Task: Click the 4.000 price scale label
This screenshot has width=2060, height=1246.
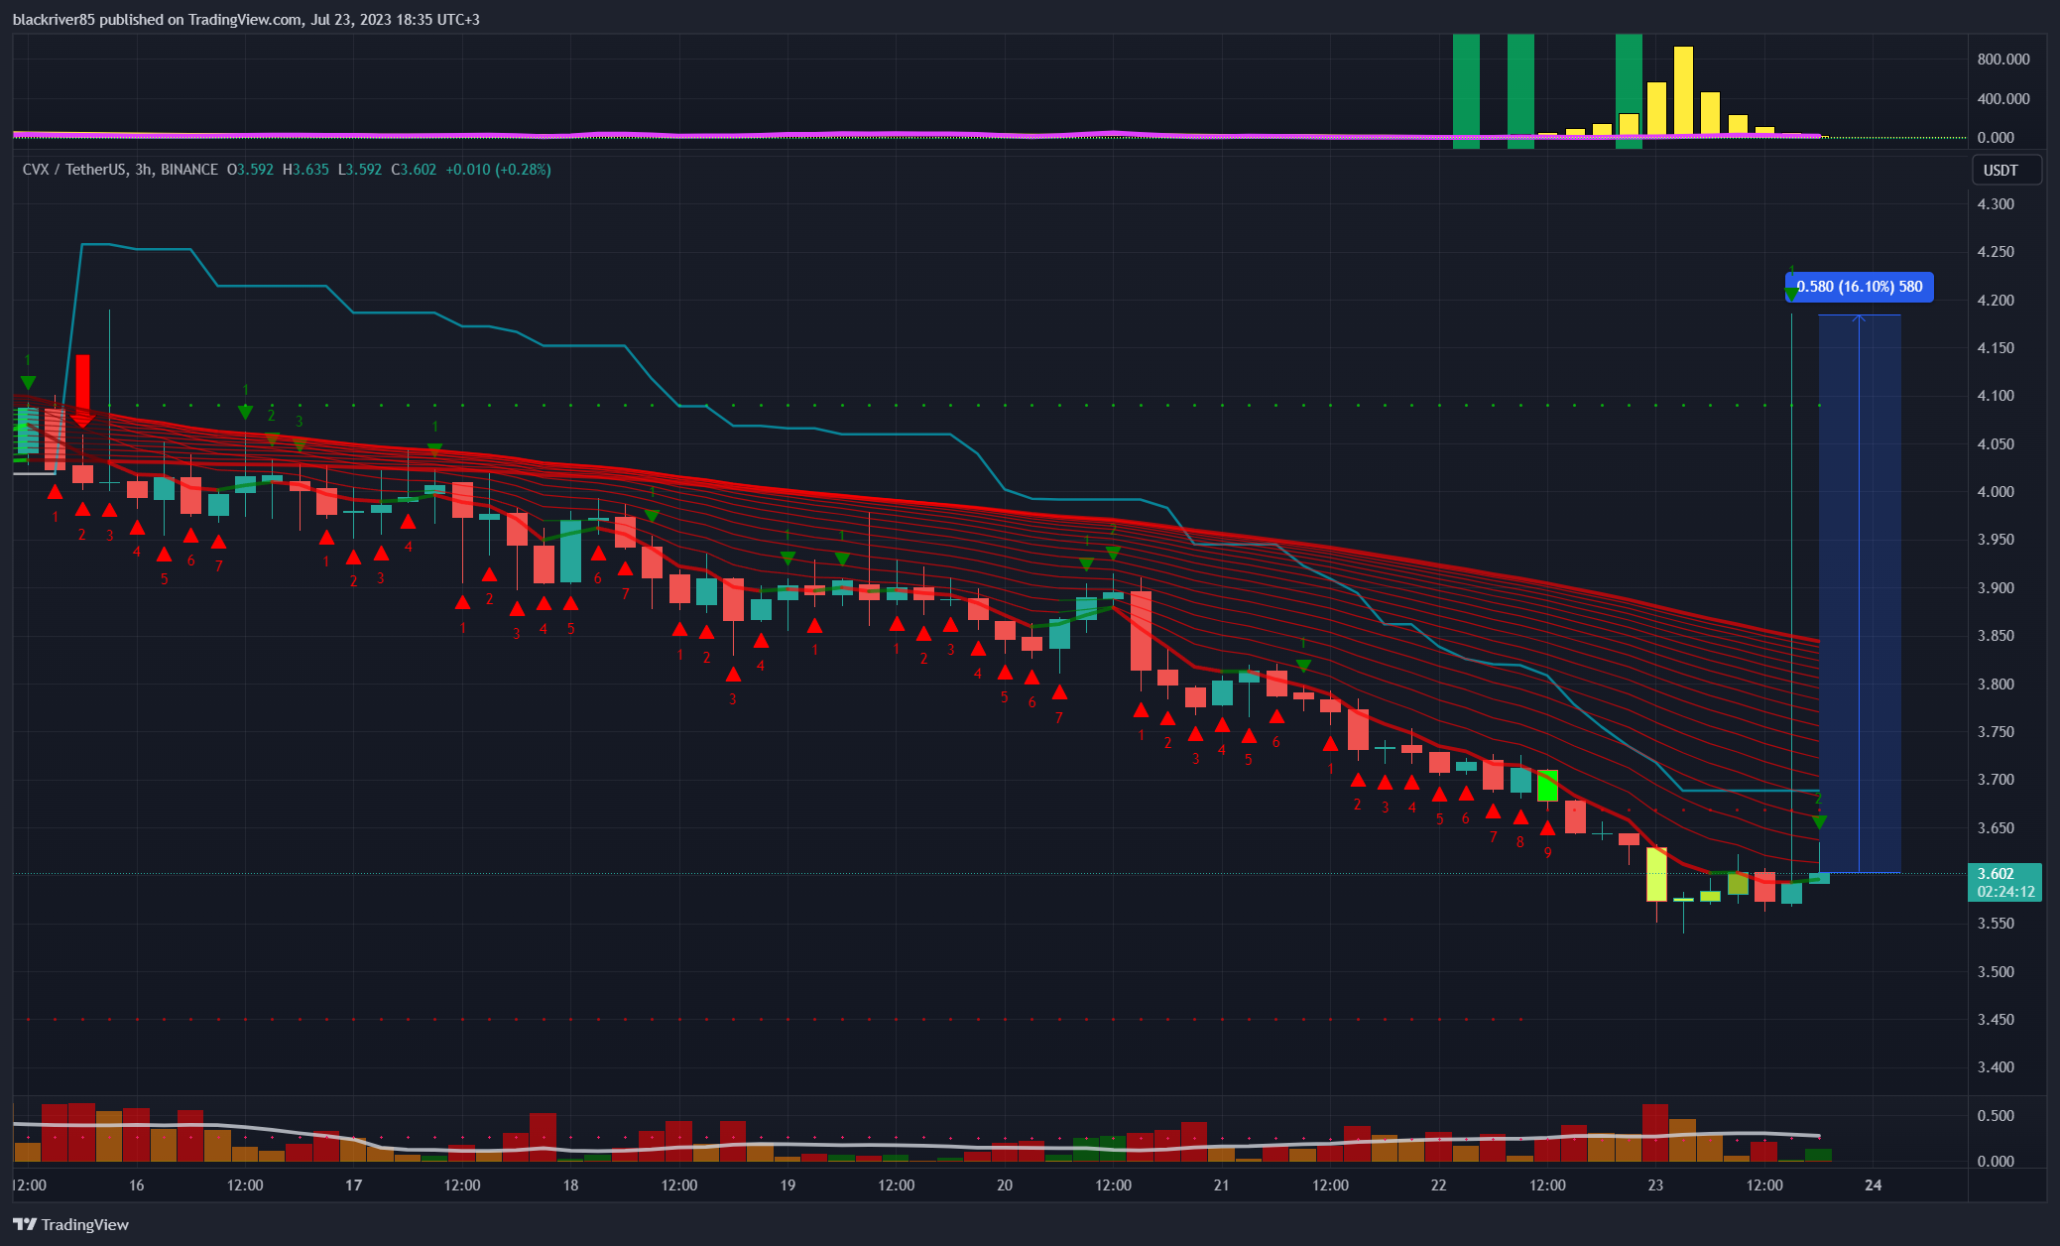Action: click(x=1996, y=492)
